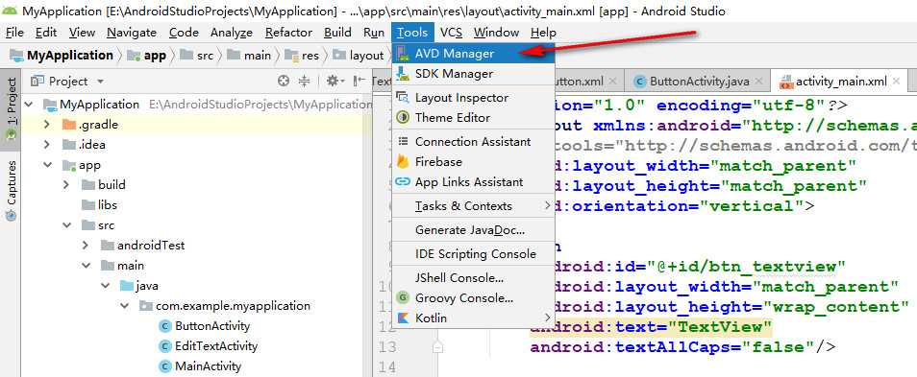Expand the androidTest folder
917x377 pixels.
click(x=87, y=246)
